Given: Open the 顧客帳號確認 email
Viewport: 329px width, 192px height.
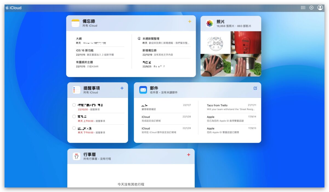Looking at the screenshot, I should coord(166,107).
